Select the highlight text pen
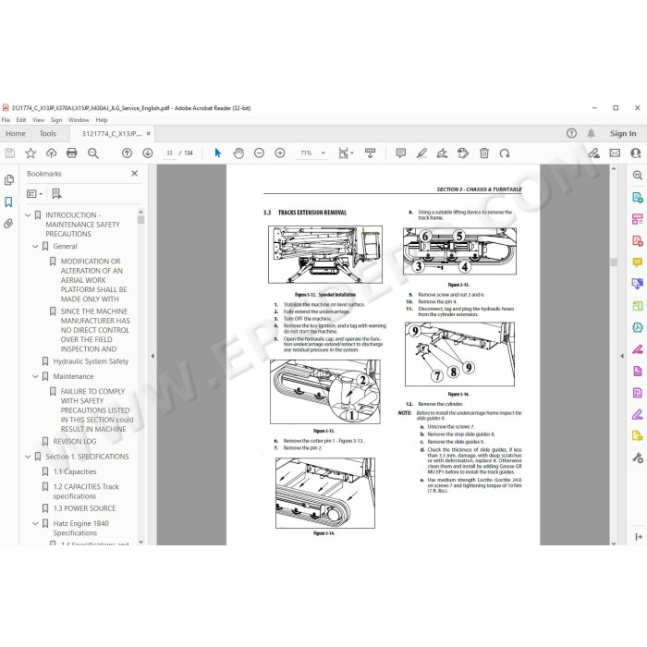Screen dimensions: 647x647 click(421, 153)
